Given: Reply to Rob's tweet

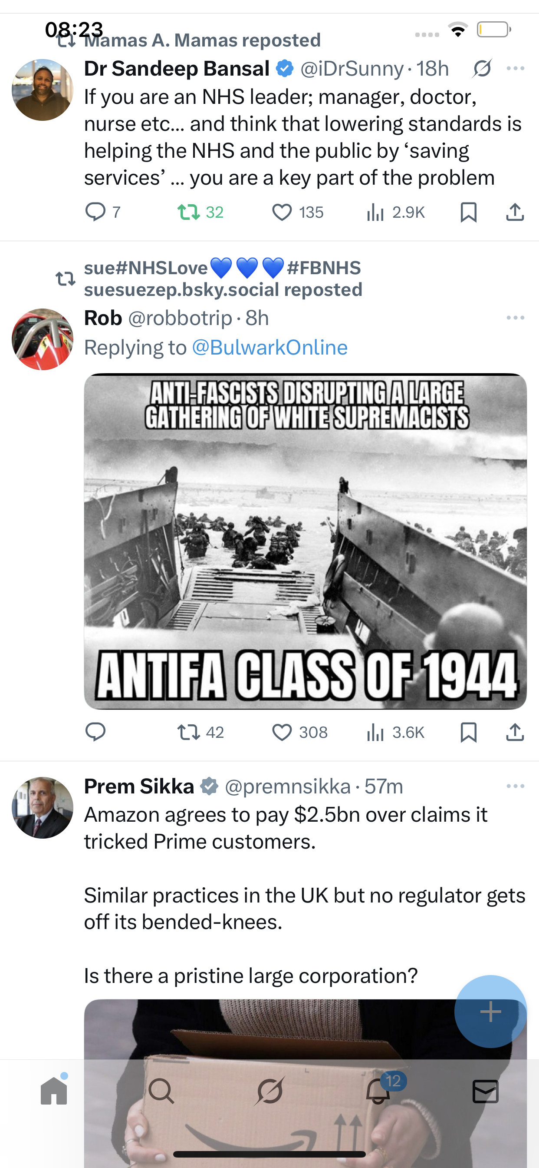Looking at the screenshot, I should 95,732.
